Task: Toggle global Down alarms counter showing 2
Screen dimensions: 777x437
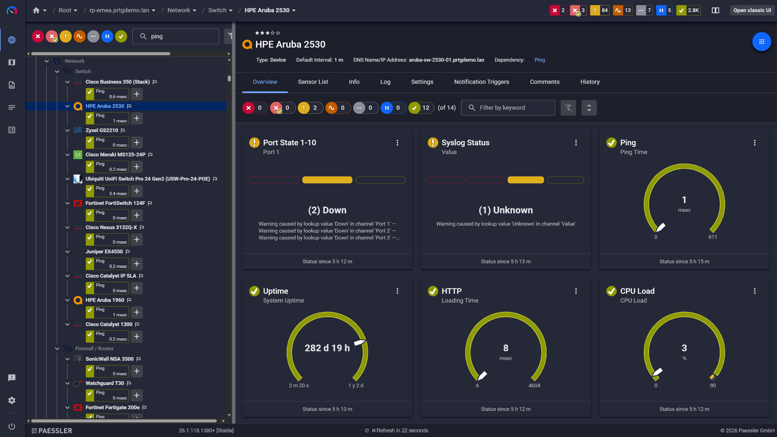Action: (558, 10)
